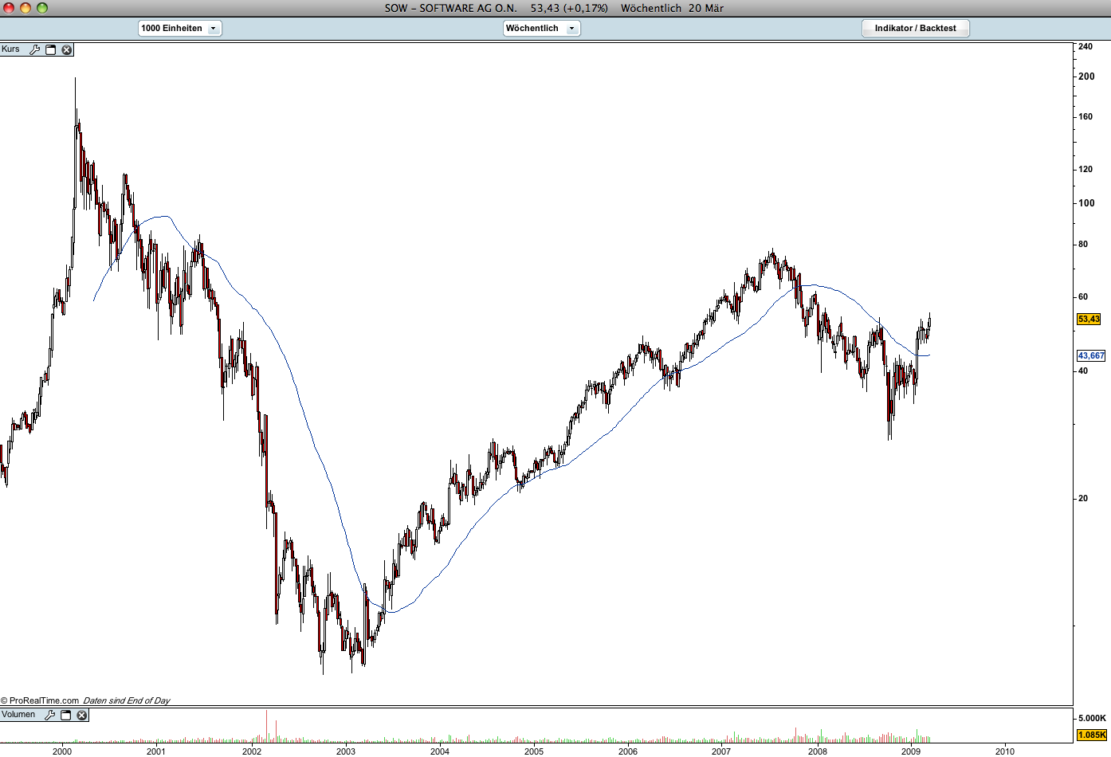Click the green window zoom button

tap(42, 8)
